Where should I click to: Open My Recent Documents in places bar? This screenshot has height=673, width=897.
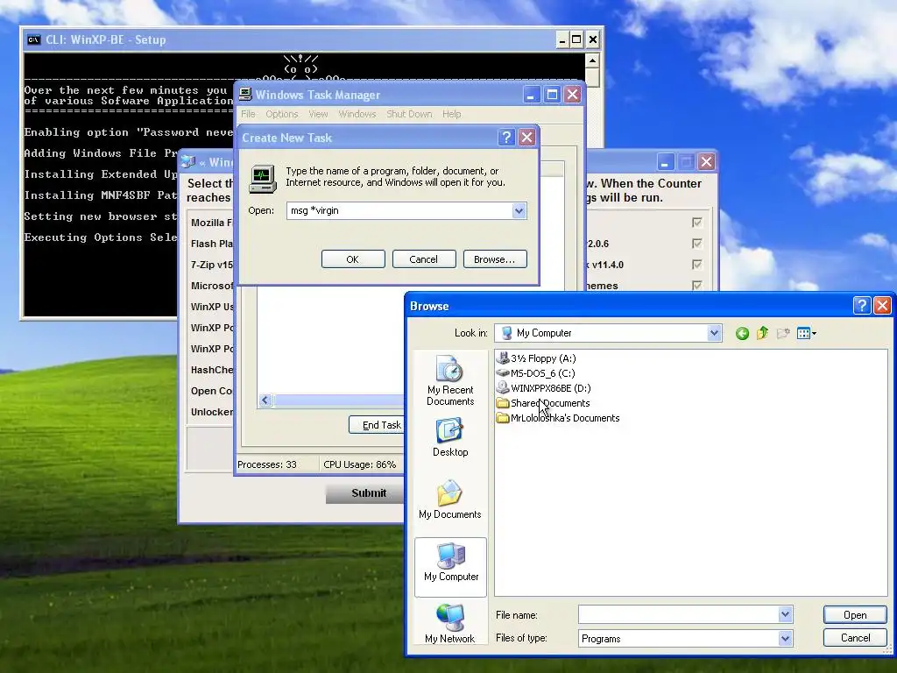450,380
